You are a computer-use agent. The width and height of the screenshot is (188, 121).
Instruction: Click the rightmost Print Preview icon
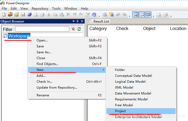pyautogui.click(x=159, y=14)
